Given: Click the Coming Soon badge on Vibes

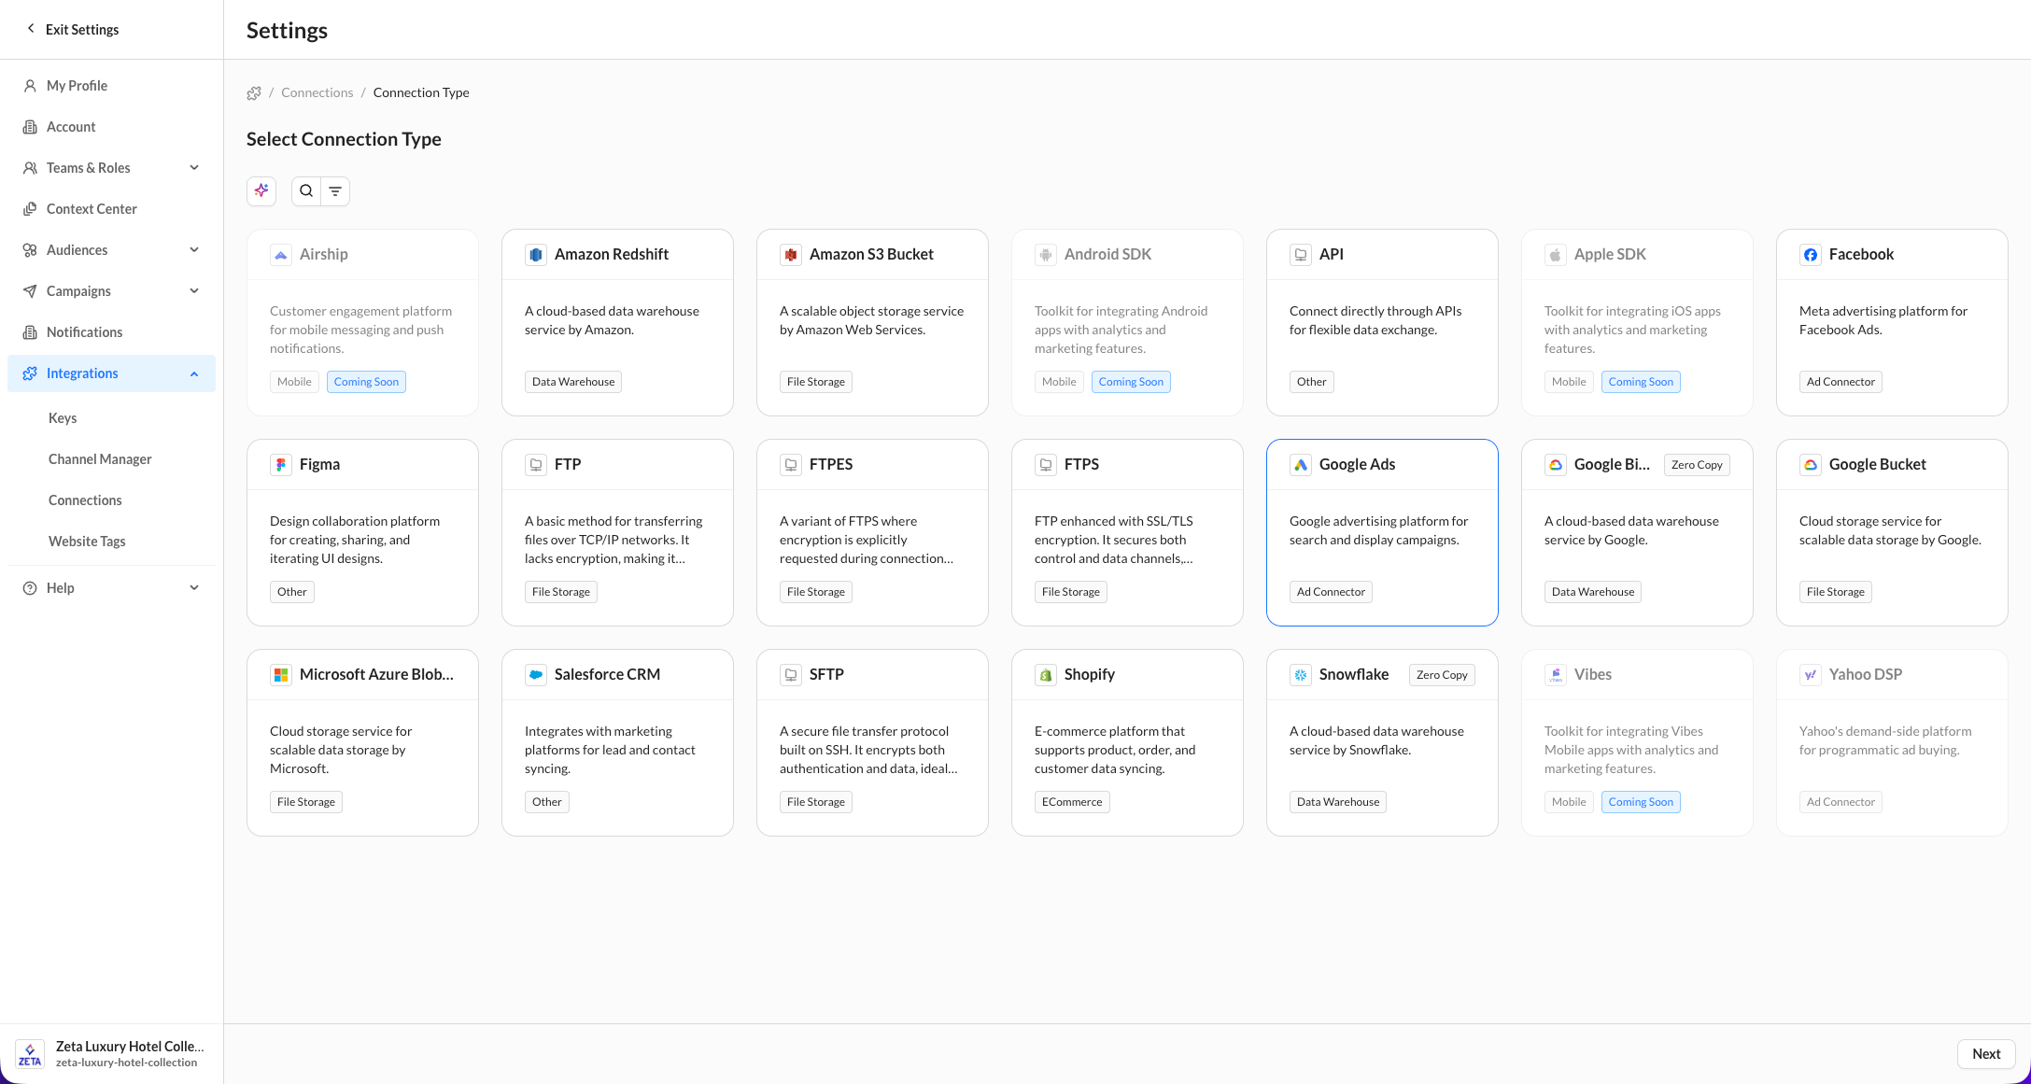Looking at the screenshot, I should 1641,802.
